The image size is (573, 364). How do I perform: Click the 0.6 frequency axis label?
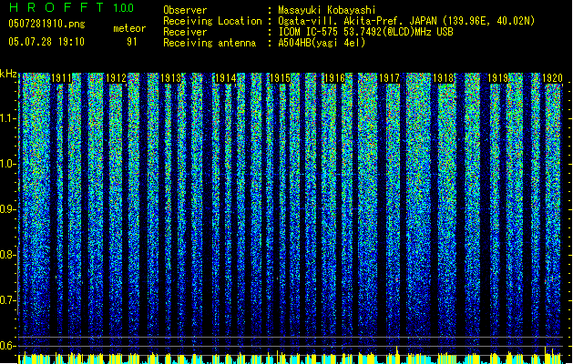(8, 346)
